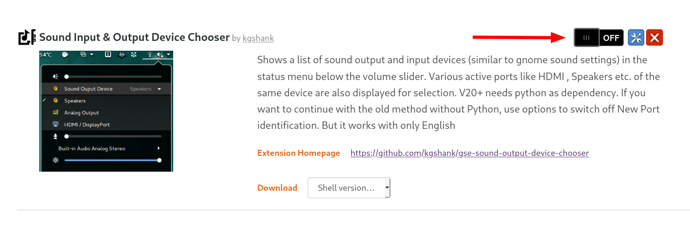Click the microphone icon beside the input slider
Image resolution: width=690 pixels, height=234 pixels.
[x=56, y=136]
